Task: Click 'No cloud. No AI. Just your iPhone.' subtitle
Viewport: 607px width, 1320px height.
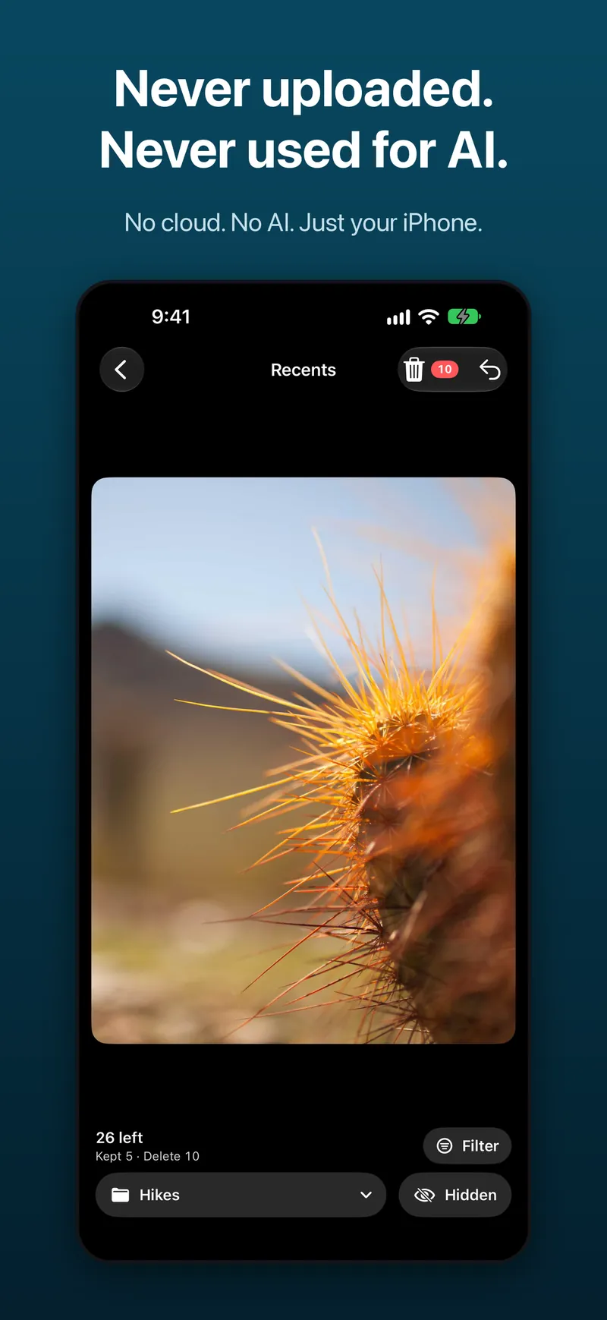Action: (x=303, y=222)
